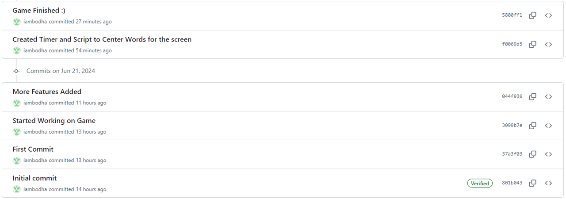Copy full SHA for commit 37a3f03
This screenshot has width=566, height=199.
tap(533, 154)
